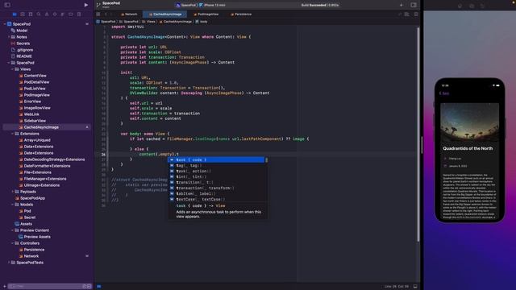Image resolution: width=516 pixels, height=290 pixels.
Task: Rotate the simulator device icon
Action: (x=483, y=6)
